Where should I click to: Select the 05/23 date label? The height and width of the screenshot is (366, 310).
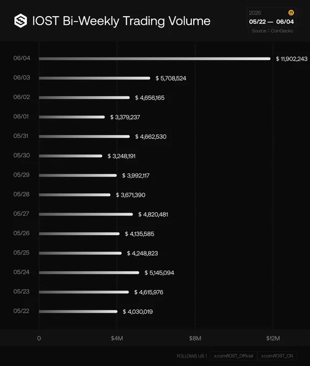click(x=22, y=291)
